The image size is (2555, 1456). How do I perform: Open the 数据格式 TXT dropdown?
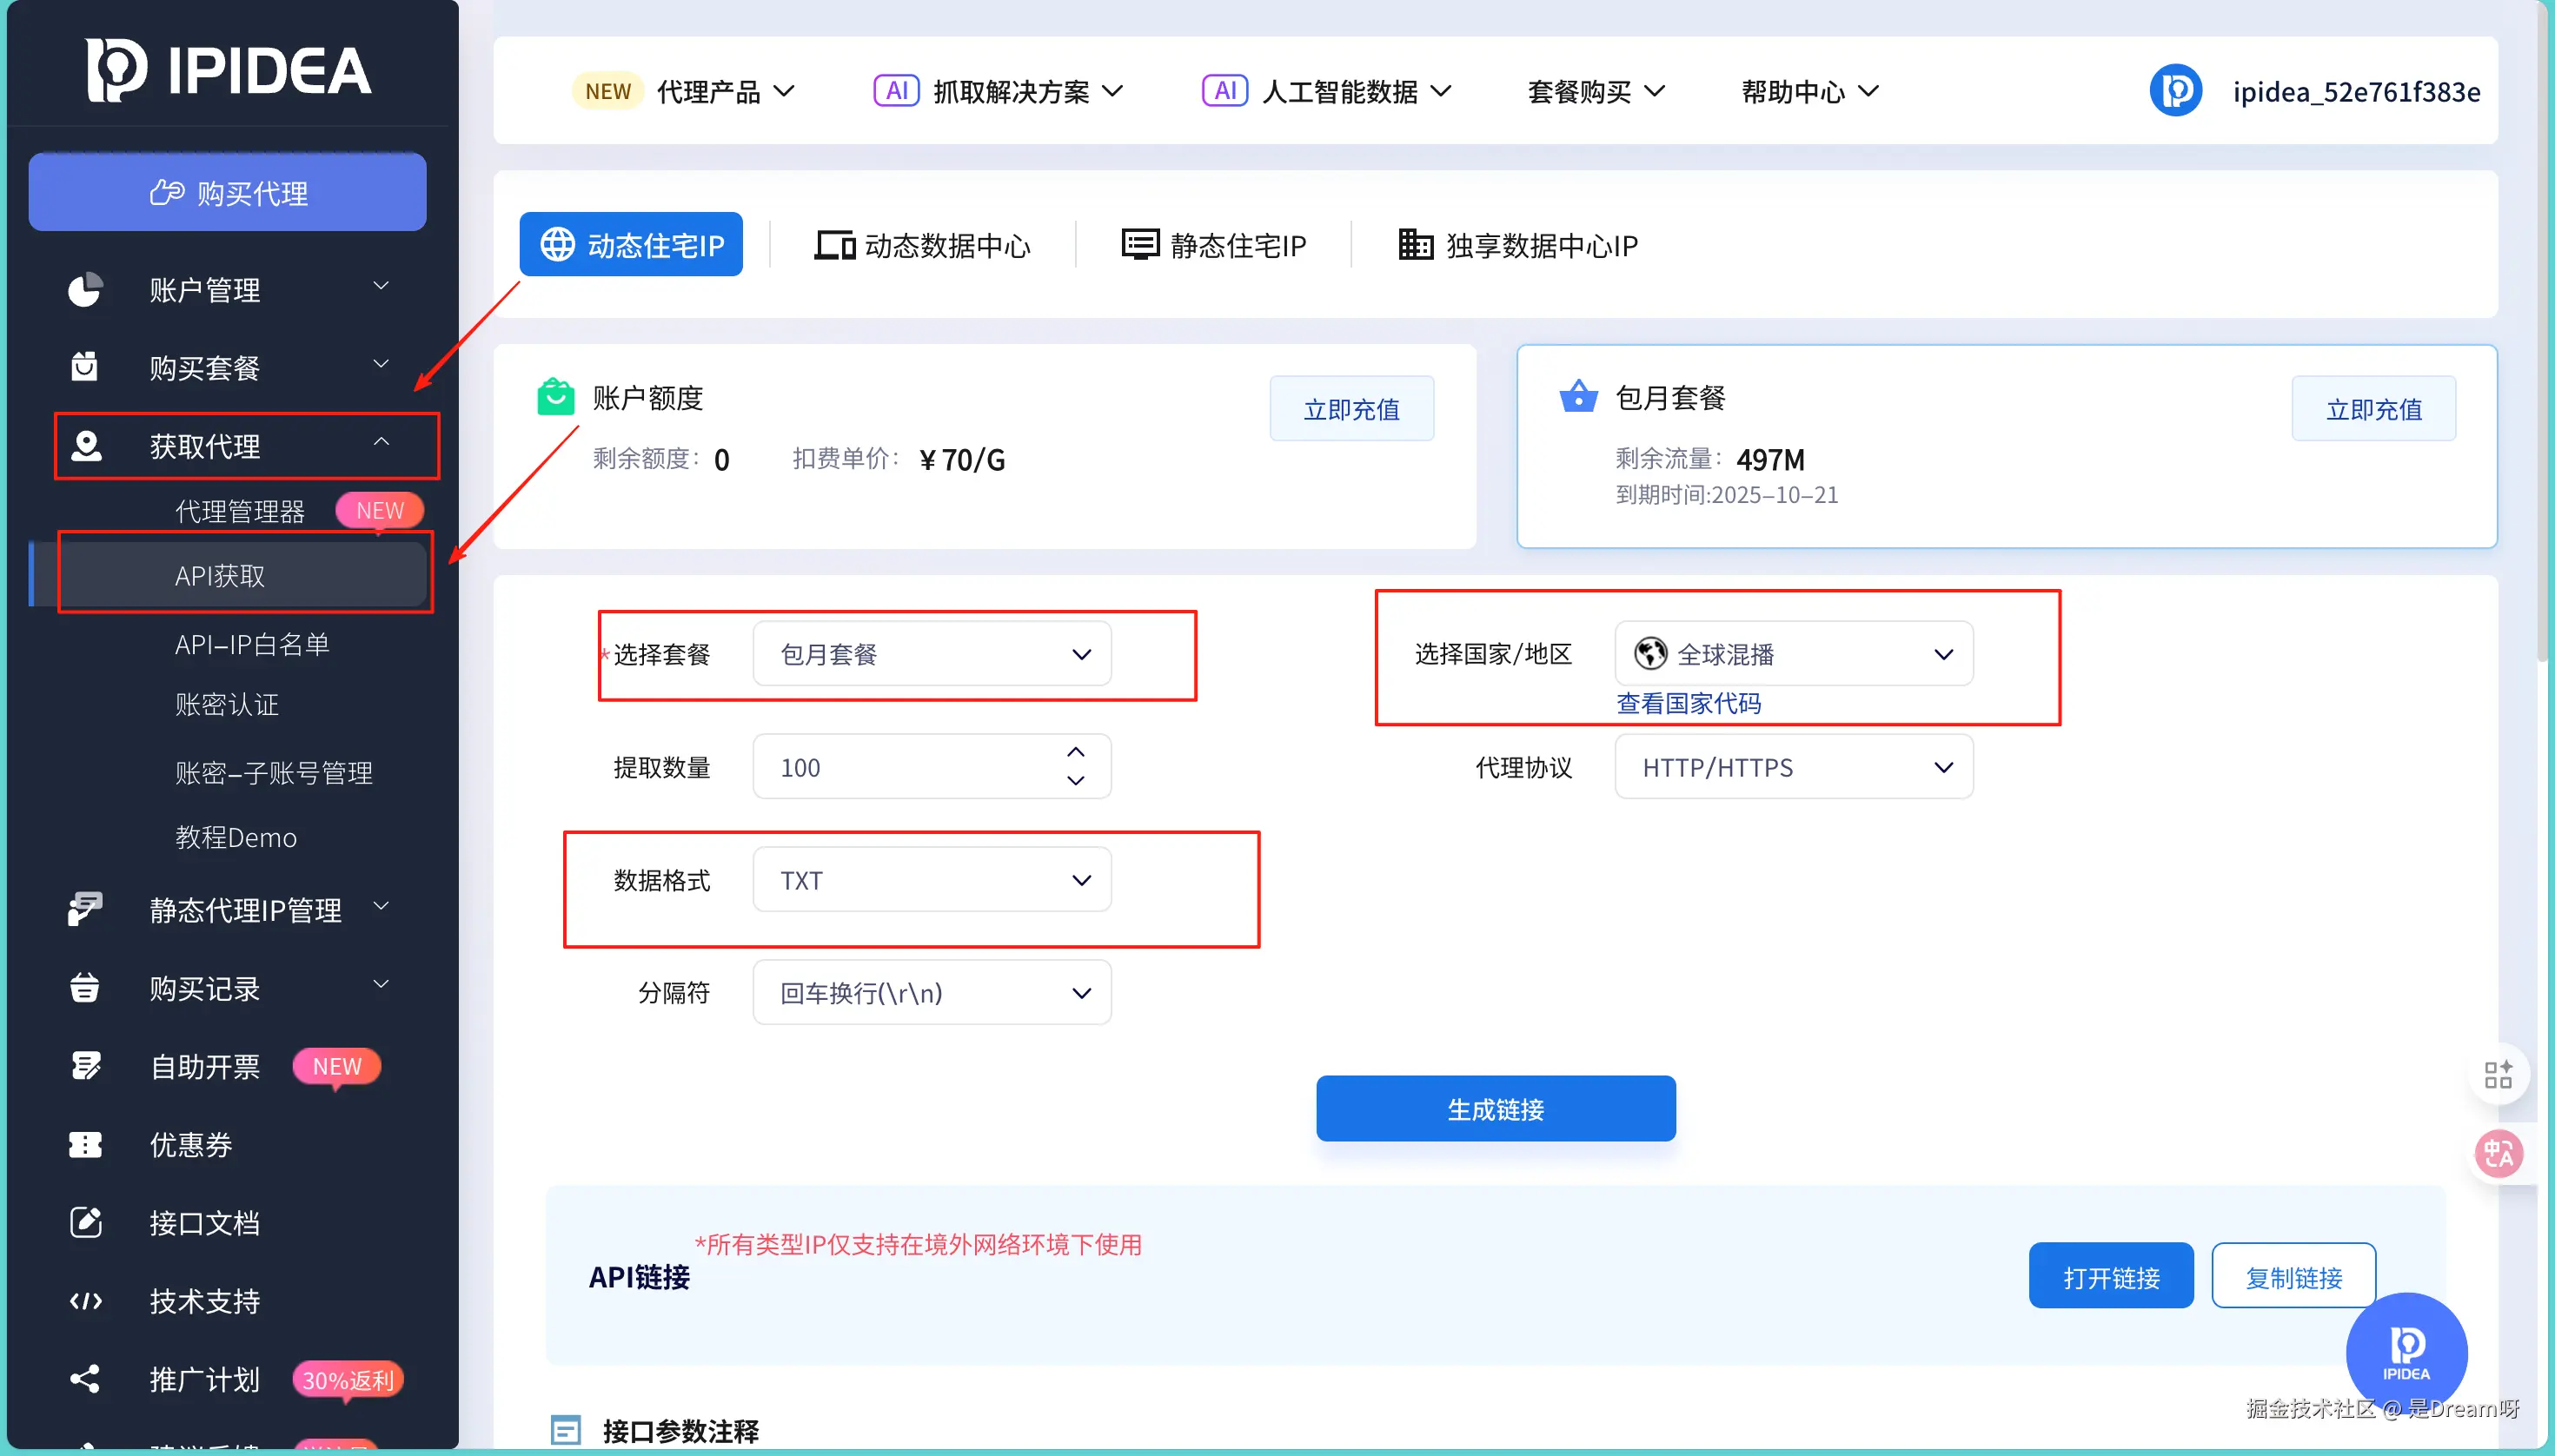[x=932, y=880]
